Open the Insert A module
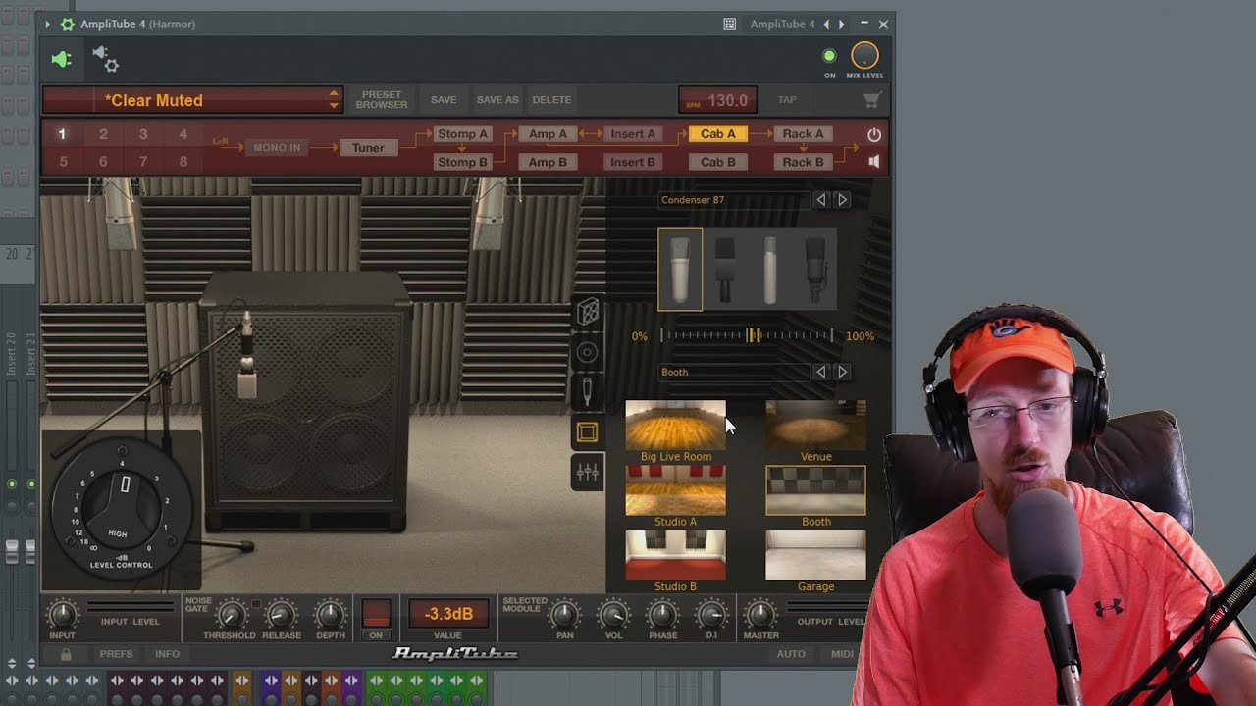The height and width of the screenshot is (706, 1256). tap(633, 134)
